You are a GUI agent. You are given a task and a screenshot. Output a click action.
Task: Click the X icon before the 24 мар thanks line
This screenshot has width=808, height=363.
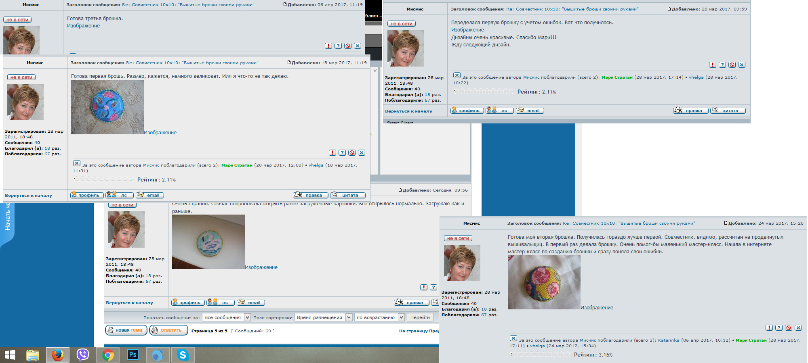coord(513,338)
